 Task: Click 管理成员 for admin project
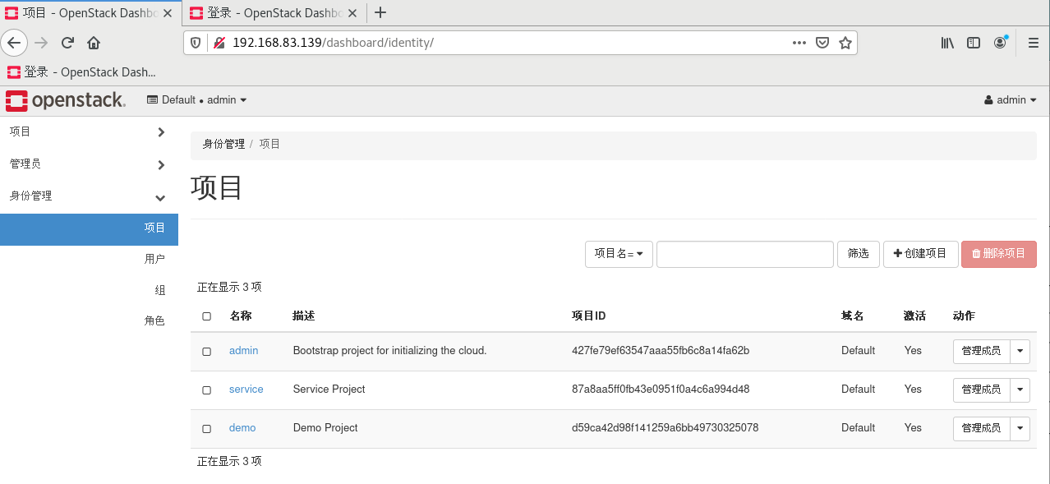[981, 351]
